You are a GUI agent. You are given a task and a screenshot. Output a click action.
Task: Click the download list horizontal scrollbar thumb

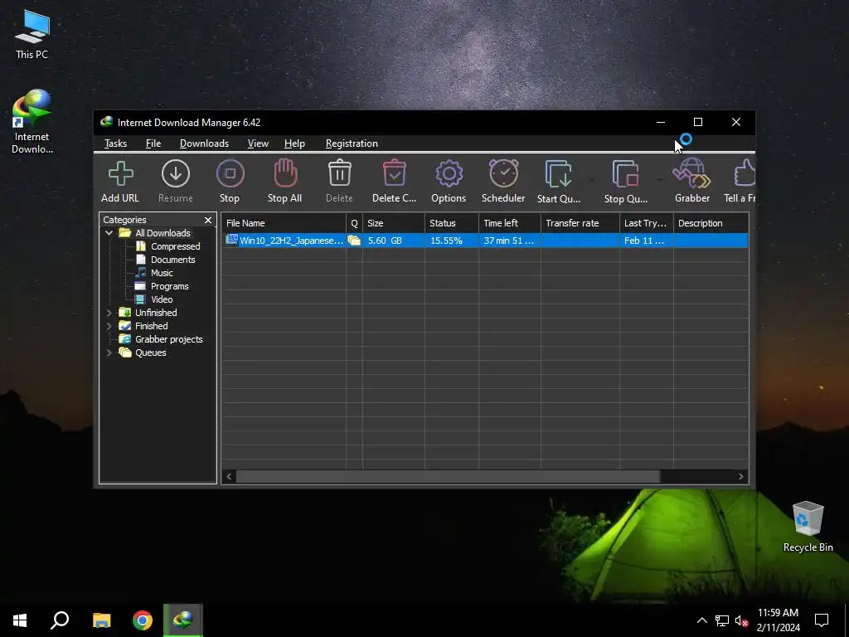pyautogui.click(x=448, y=477)
